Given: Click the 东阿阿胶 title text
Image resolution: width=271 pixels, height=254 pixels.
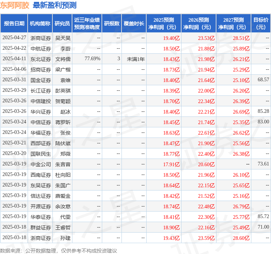Looking at the screenshot, I should (15, 5).
